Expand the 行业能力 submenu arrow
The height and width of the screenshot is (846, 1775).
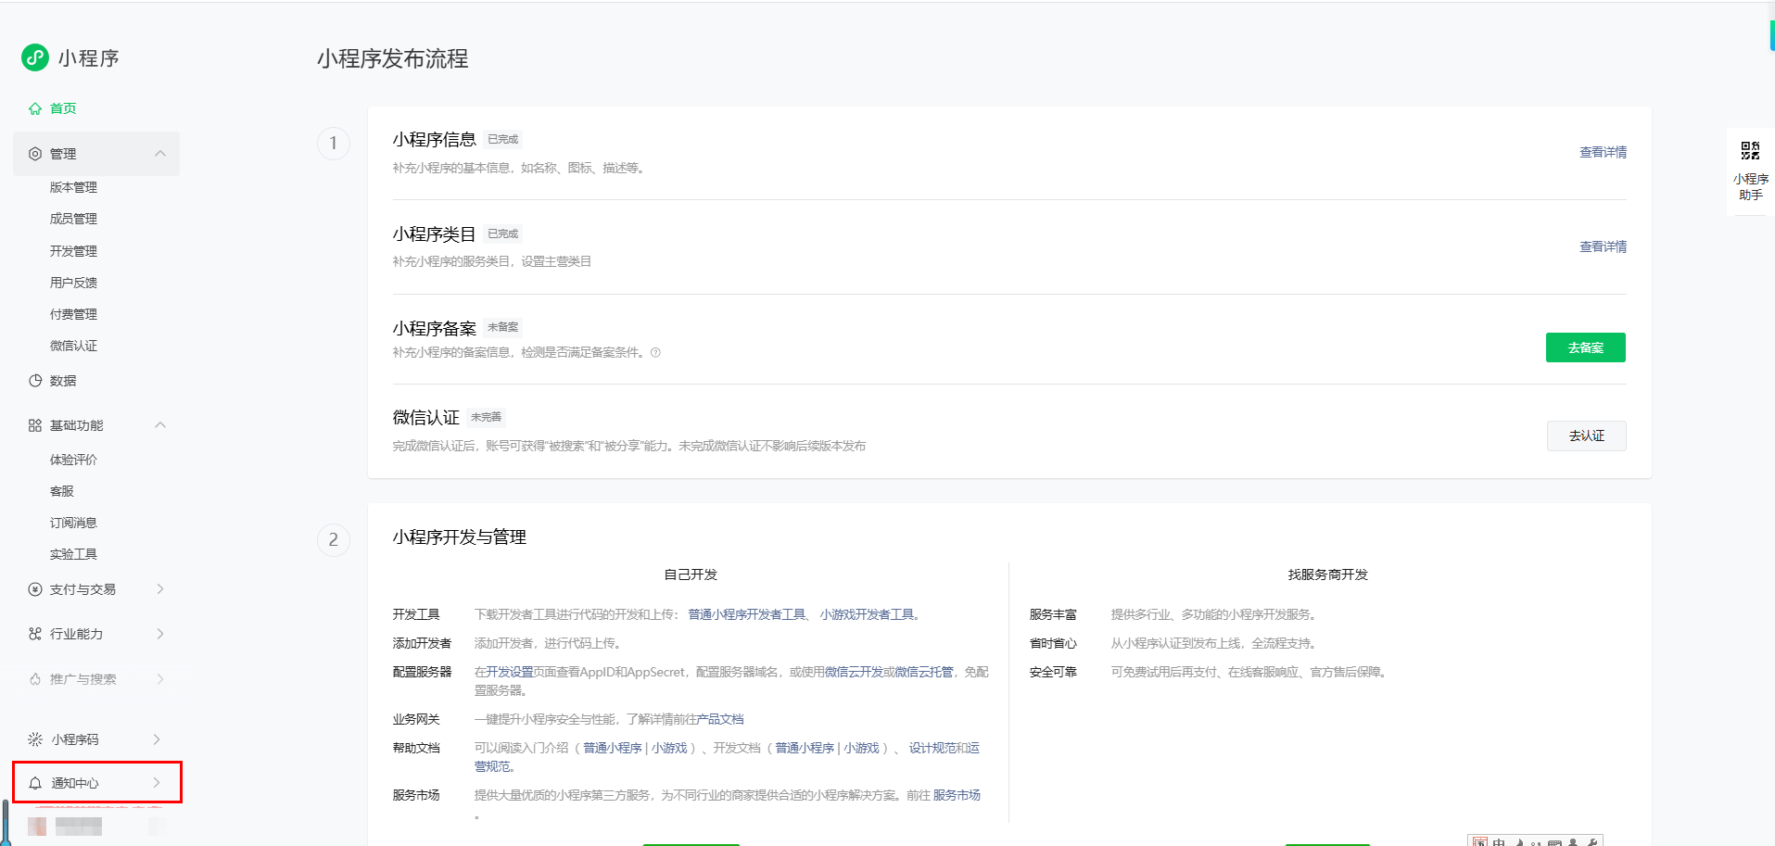click(160, 634)
